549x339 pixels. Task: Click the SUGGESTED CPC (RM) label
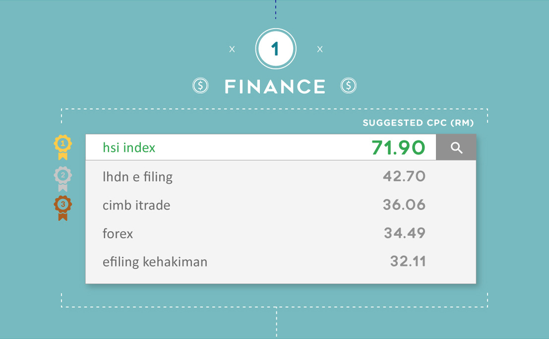tap(418, 123)
